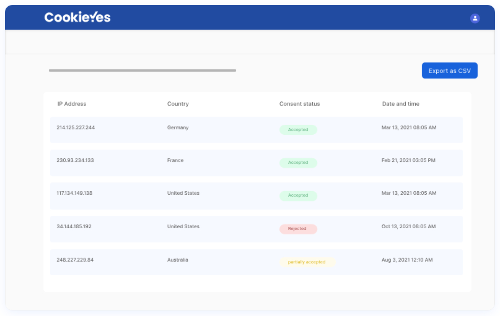The height and width of the screenshot is (316, 500).
Task: Click the Accepted badge in the France row
Action: (x=298, y=162)
